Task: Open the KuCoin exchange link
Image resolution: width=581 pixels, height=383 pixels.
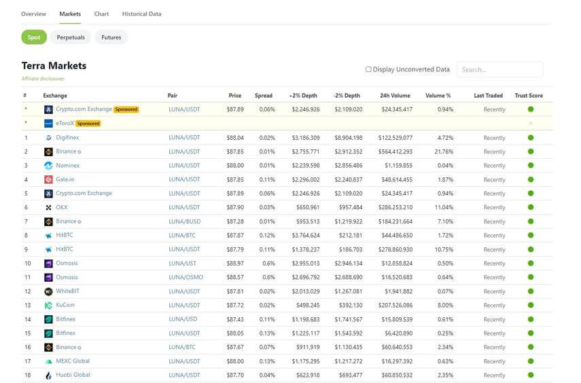Action: pos(65,305)
